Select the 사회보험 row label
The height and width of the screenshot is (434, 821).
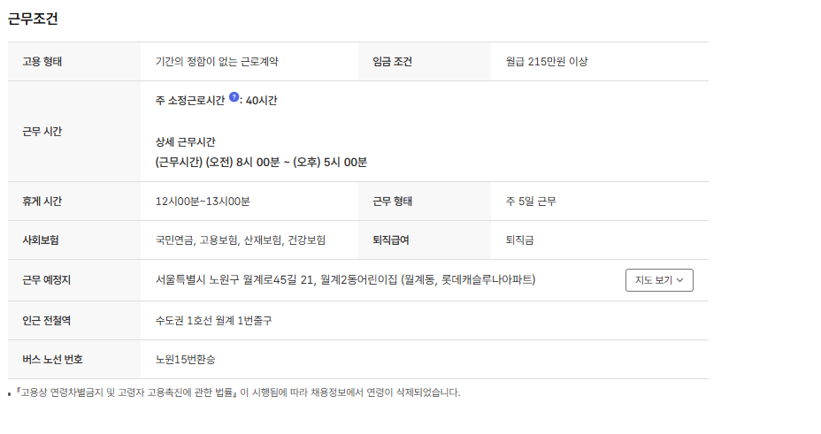pos(41,240)
